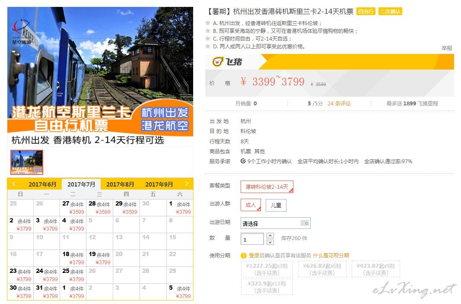The height and width of the screenshot is (304, 461).
Task: Select August 5 in last calendar row
Action: pos(180,292)
